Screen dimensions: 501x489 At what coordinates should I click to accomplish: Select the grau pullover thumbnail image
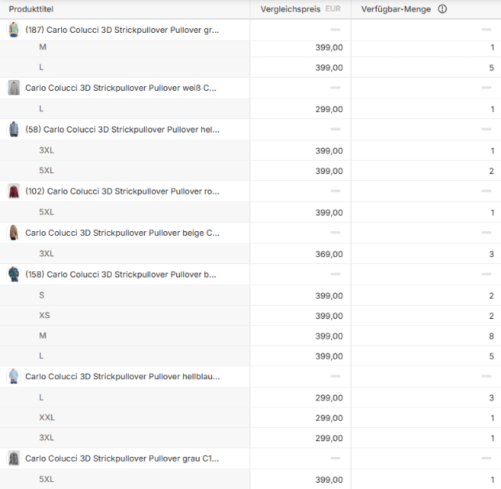(13, 458)
